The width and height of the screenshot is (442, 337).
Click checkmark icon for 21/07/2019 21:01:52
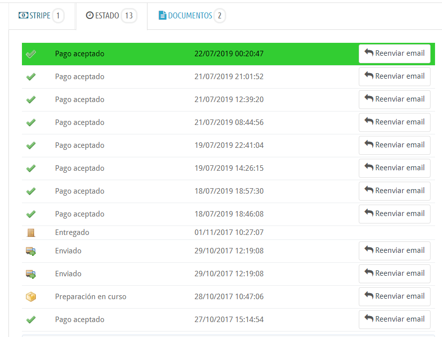coord(31,77)
